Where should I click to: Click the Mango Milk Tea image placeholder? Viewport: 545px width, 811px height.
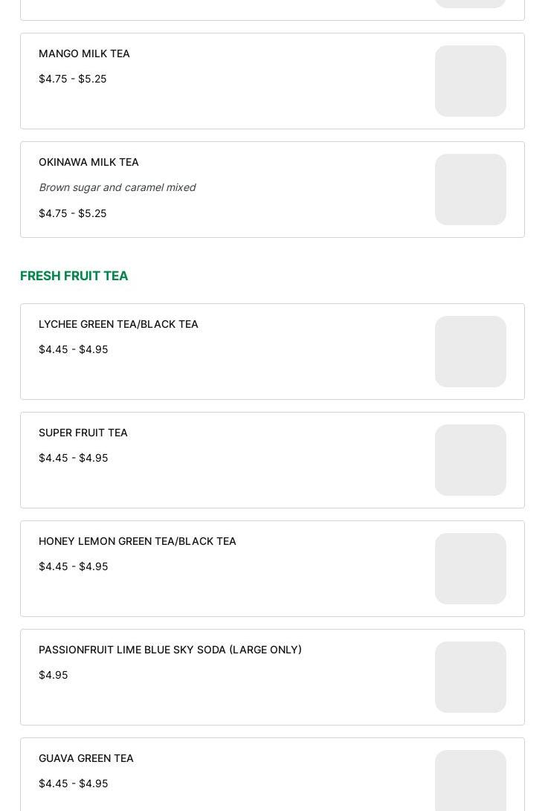tap(470, 81)
